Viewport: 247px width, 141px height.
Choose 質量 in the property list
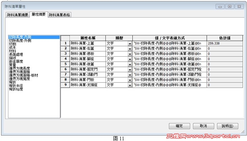point(12,65)
